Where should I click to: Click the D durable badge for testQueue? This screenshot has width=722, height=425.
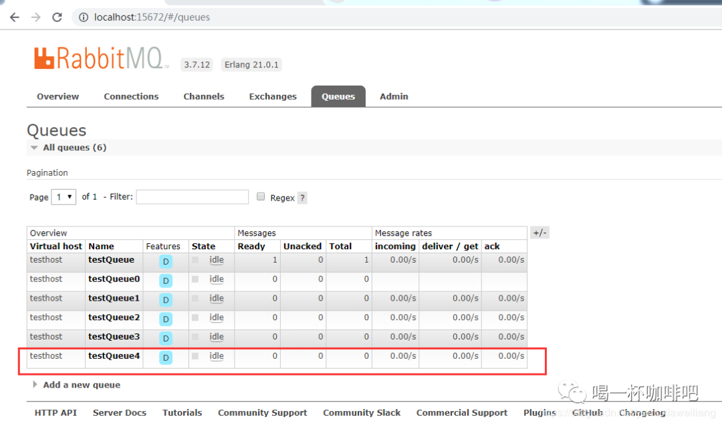pos(166,261)
